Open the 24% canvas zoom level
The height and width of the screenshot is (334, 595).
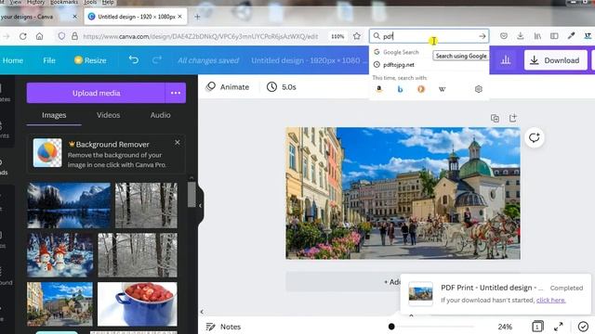(x=505, y=327)
